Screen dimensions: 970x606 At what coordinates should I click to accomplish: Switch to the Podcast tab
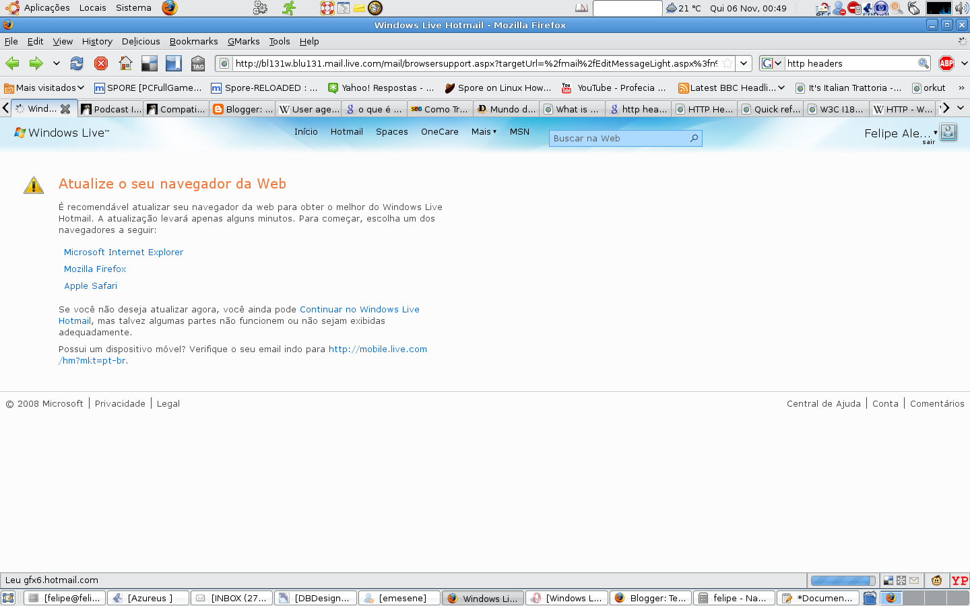111,109
